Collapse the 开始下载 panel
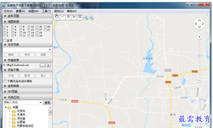The image size is (213, 128). point(5,70)
